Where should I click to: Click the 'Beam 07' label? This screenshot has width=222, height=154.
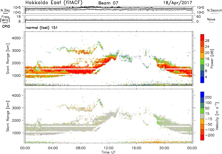(108, 3)
